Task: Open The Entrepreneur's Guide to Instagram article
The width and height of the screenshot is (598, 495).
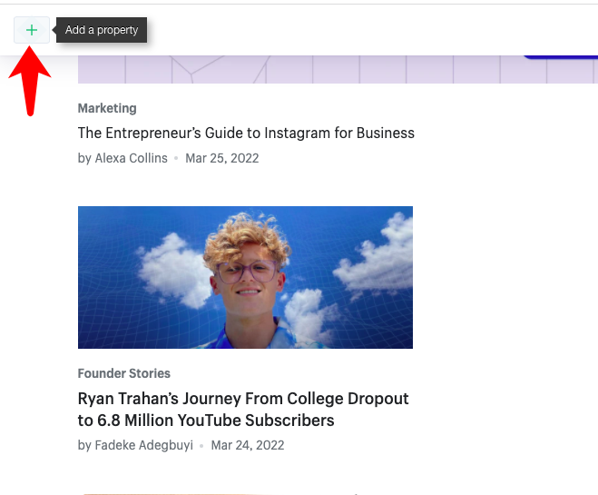Action: [246, 133]
